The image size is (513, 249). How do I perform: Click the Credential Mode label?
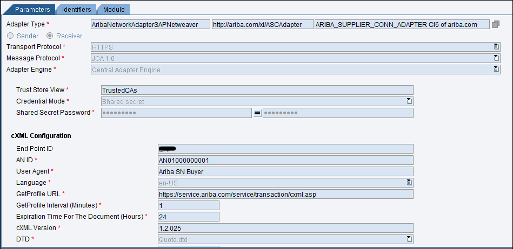coord(41,101)
